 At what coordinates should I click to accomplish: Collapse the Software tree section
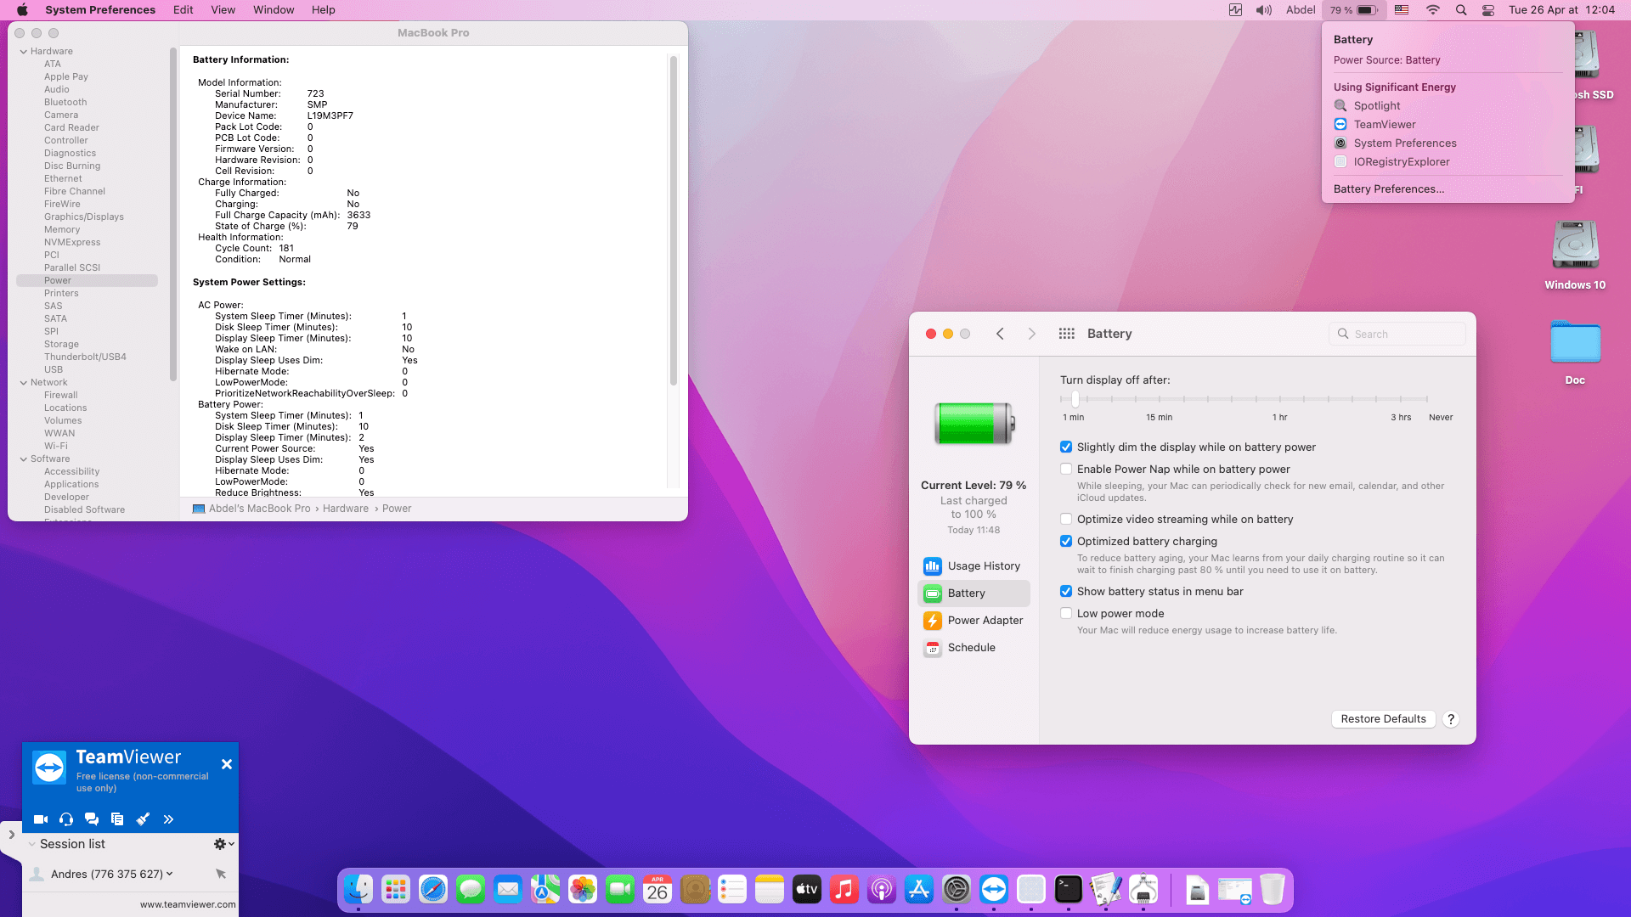click(x=24, y=459)
